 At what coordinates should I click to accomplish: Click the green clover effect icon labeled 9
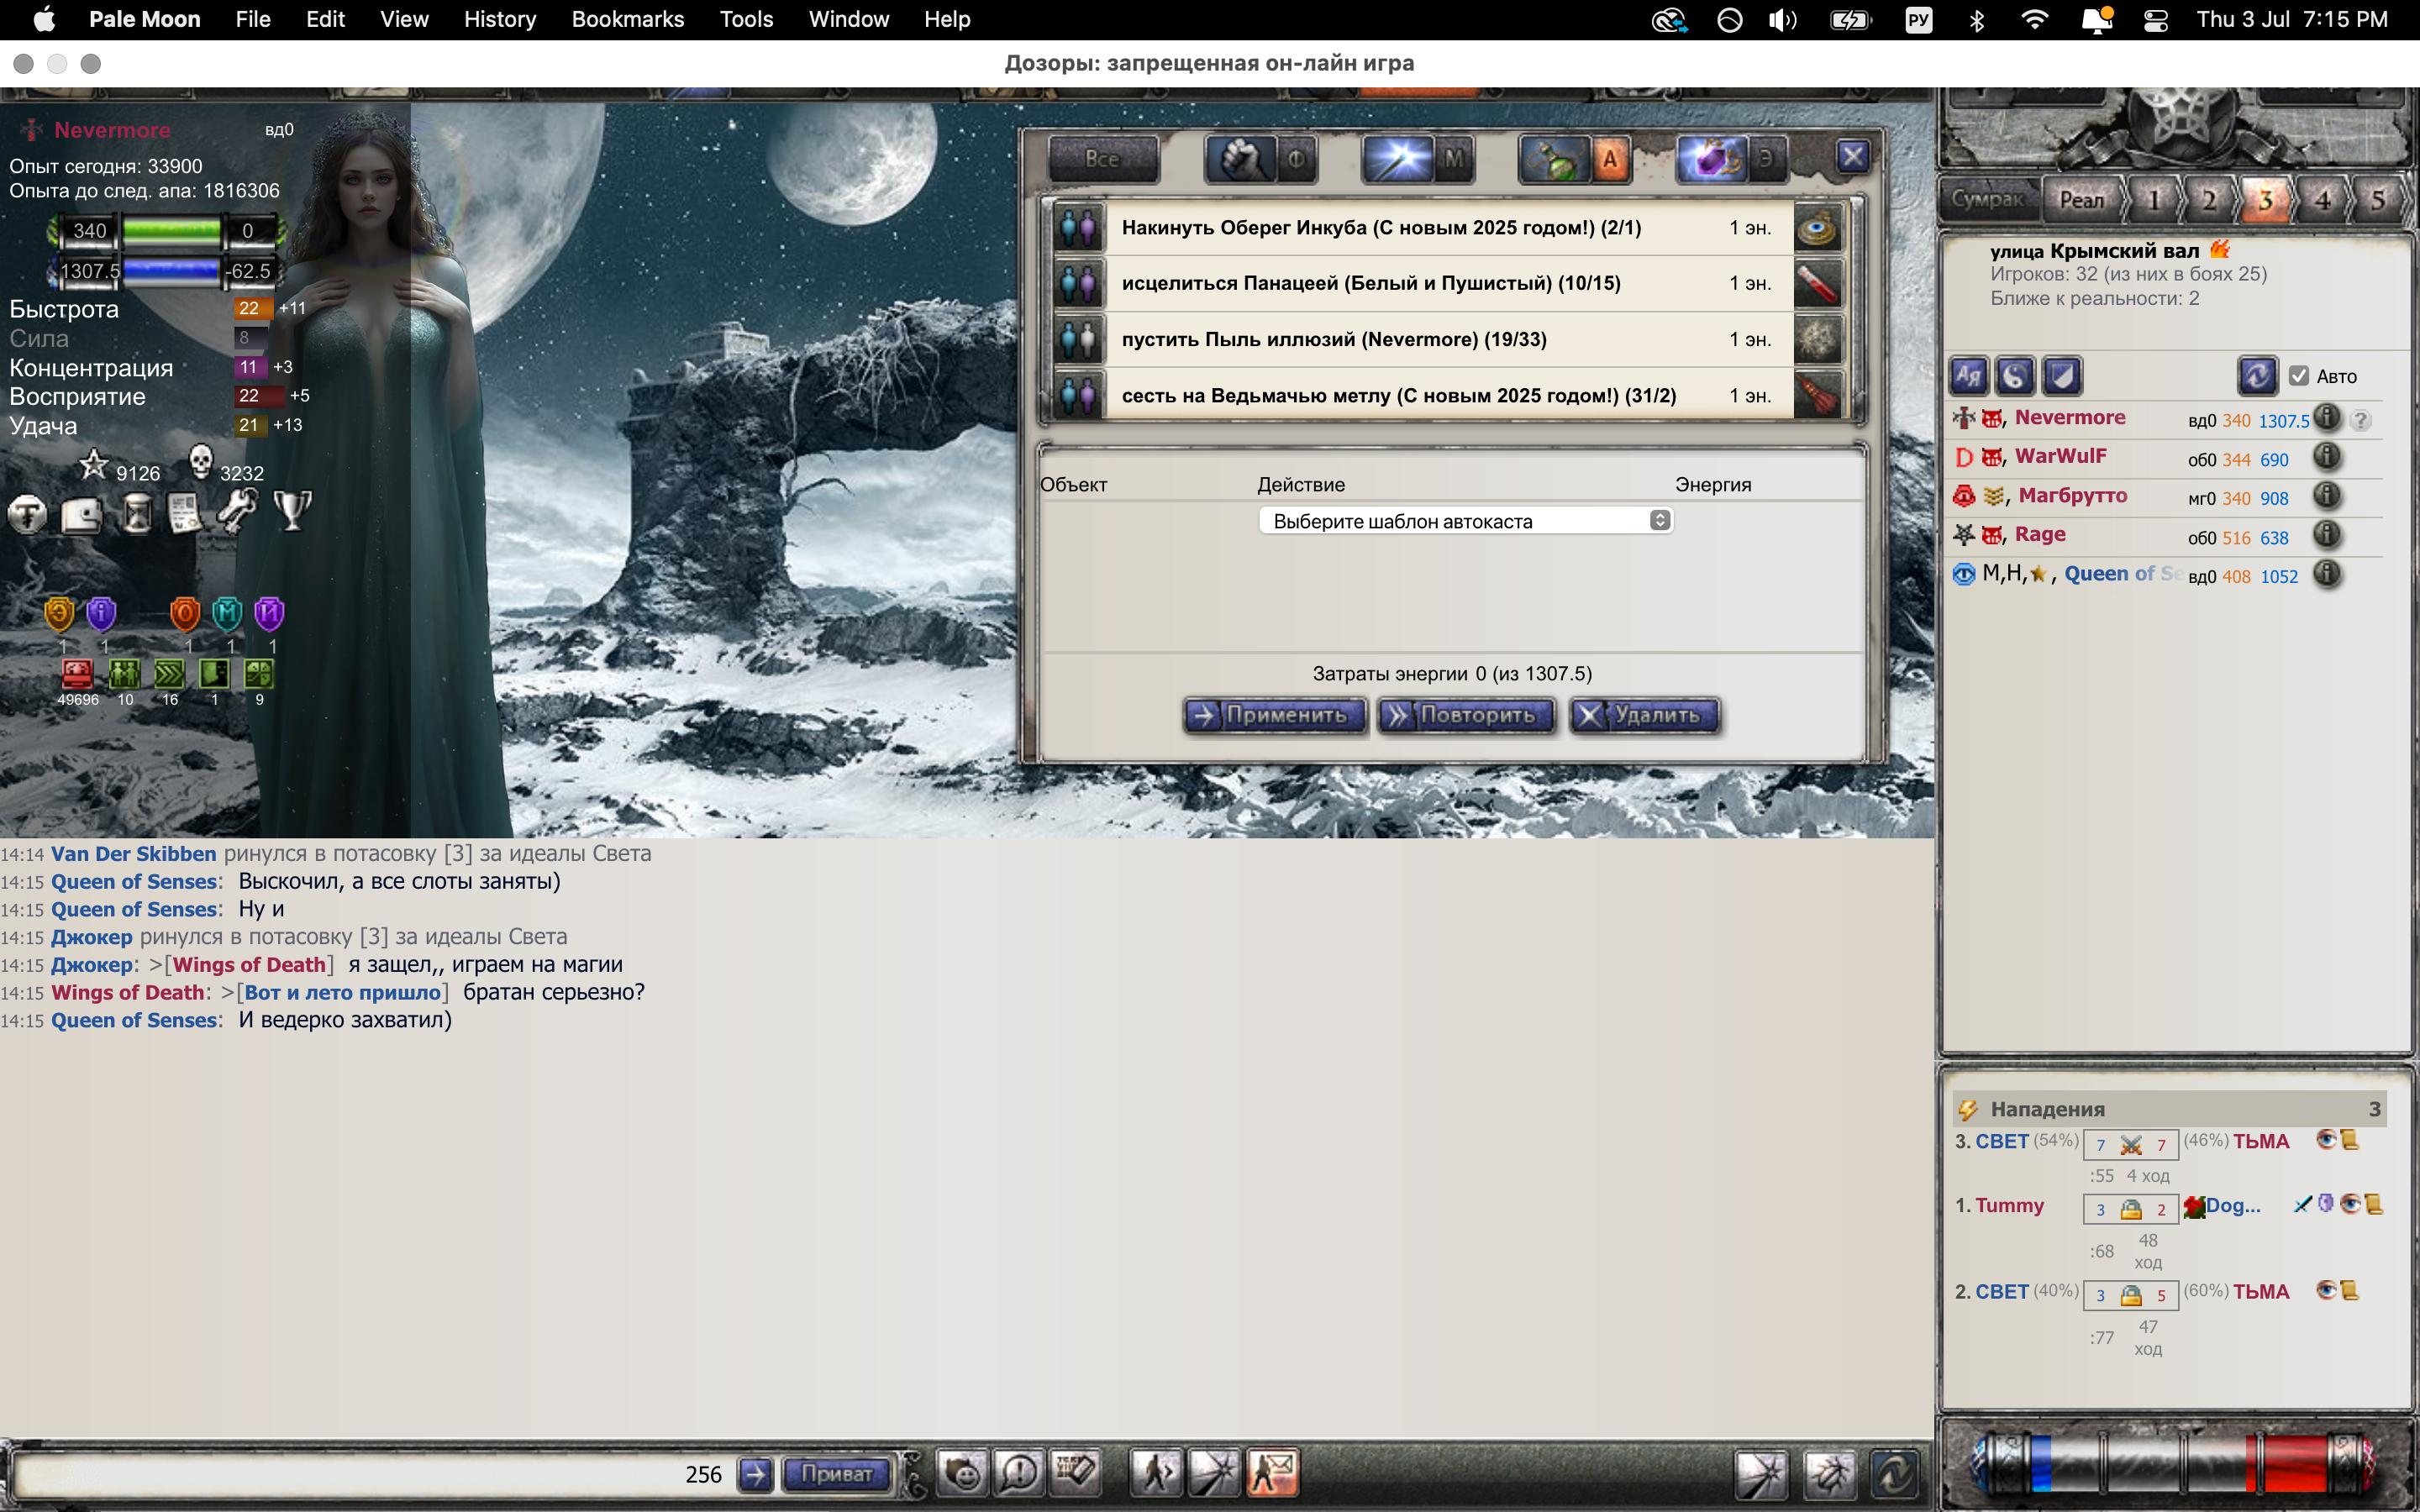[259, 674]
